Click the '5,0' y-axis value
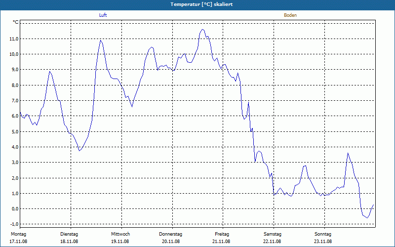395x247 pixels. pyautogui.click(x=15, y=131)
